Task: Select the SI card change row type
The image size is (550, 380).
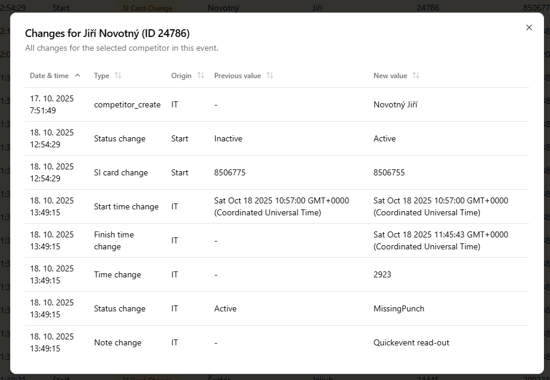Action: point(121,172)
